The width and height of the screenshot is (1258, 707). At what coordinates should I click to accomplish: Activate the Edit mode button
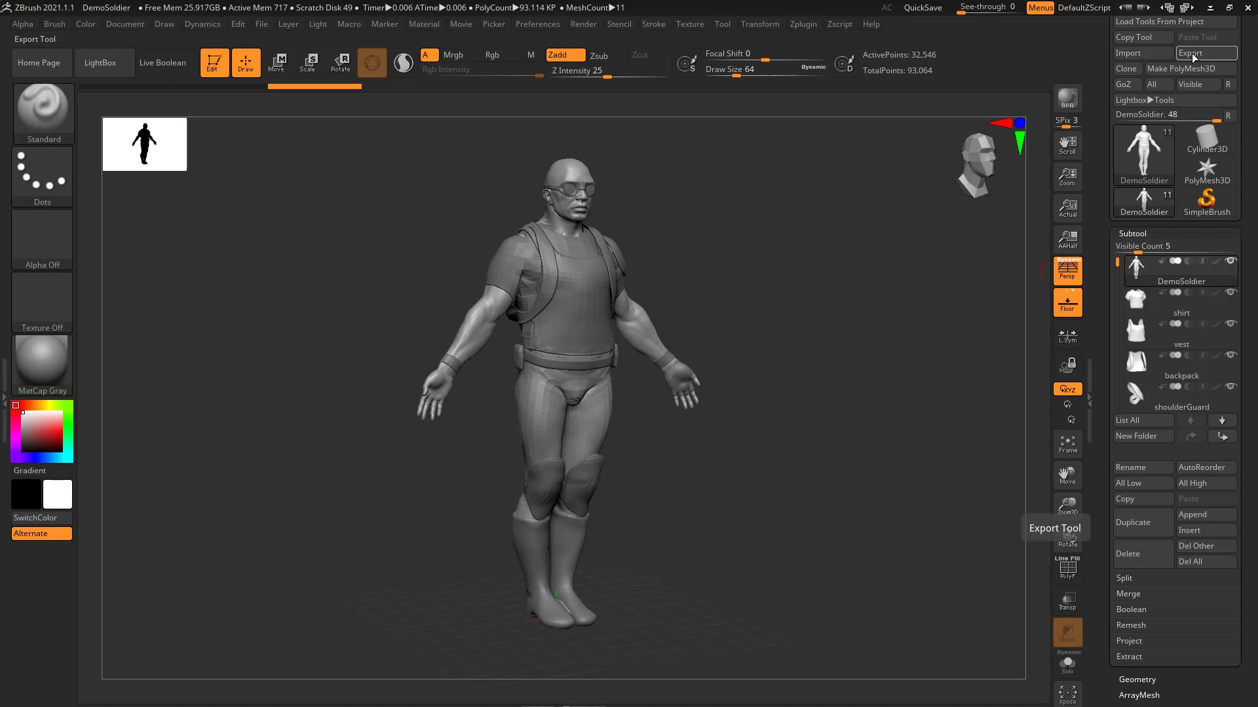click(x=214, y=63)
